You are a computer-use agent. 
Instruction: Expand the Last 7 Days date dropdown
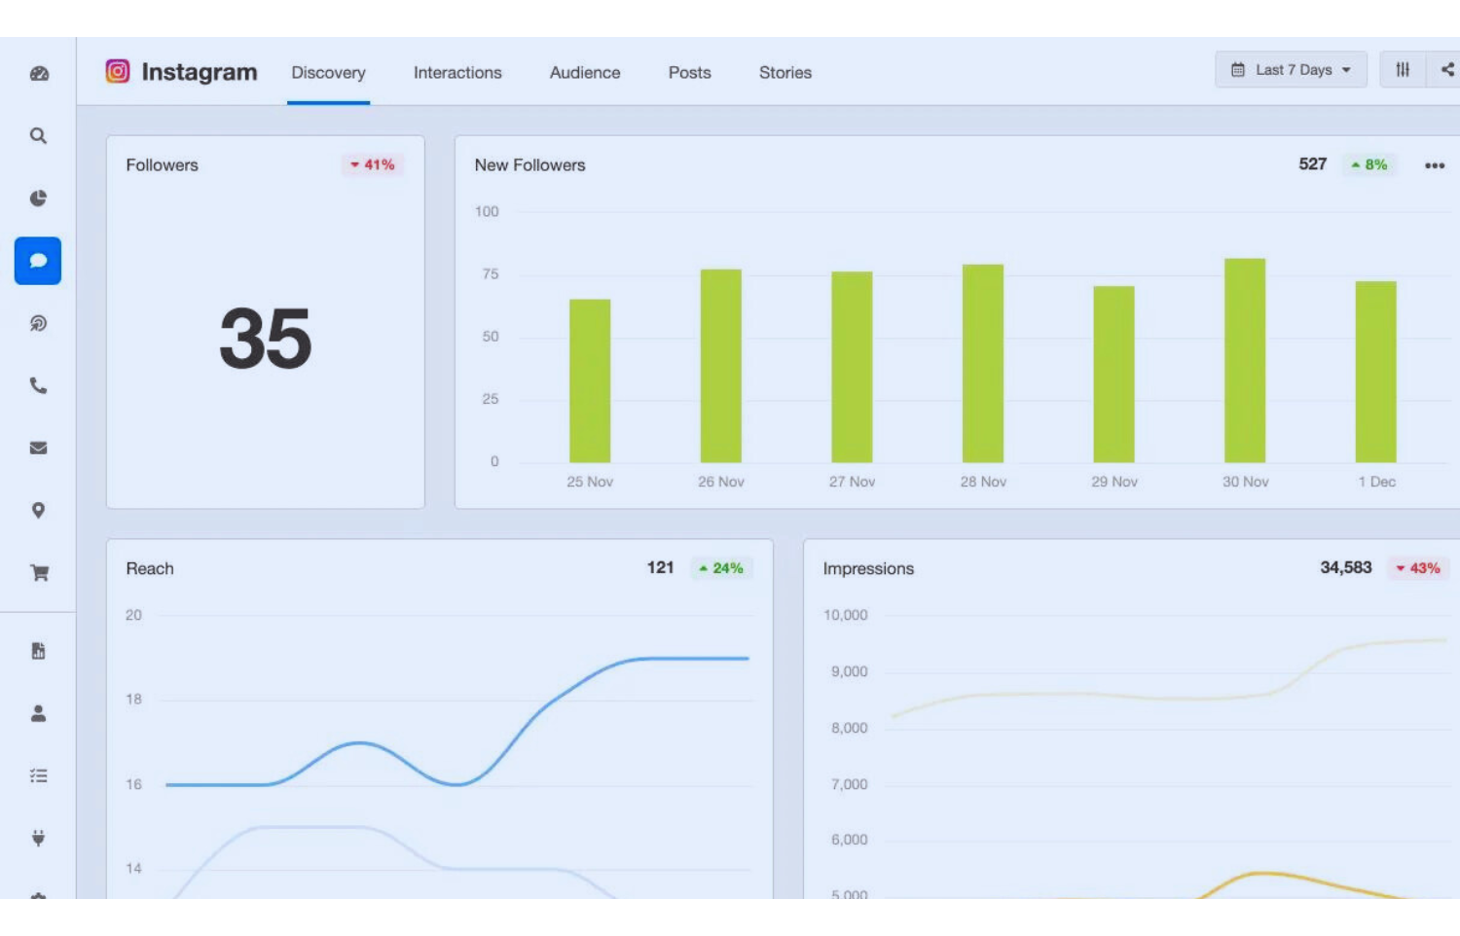1291,70
